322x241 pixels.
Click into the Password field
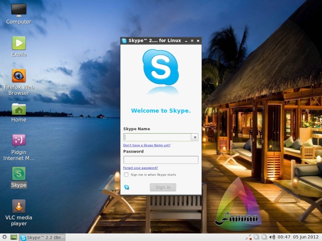[161, 159]
